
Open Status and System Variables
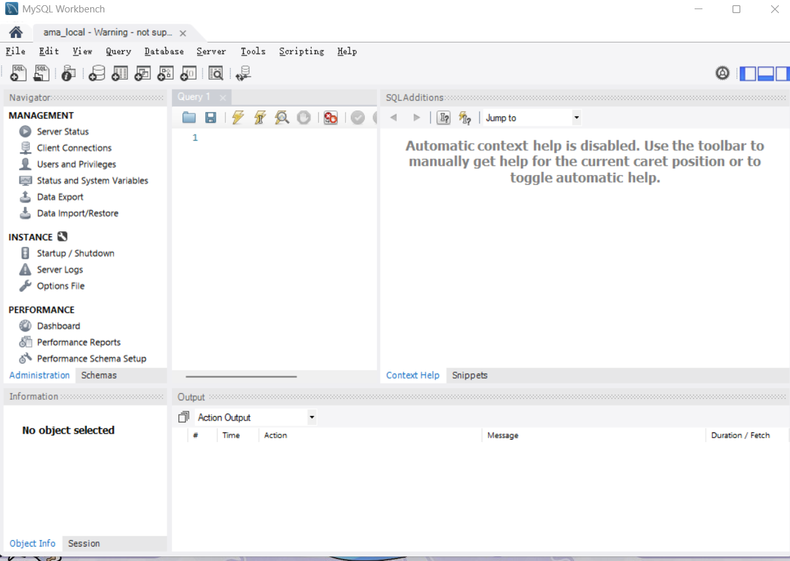tap(93, 180)
